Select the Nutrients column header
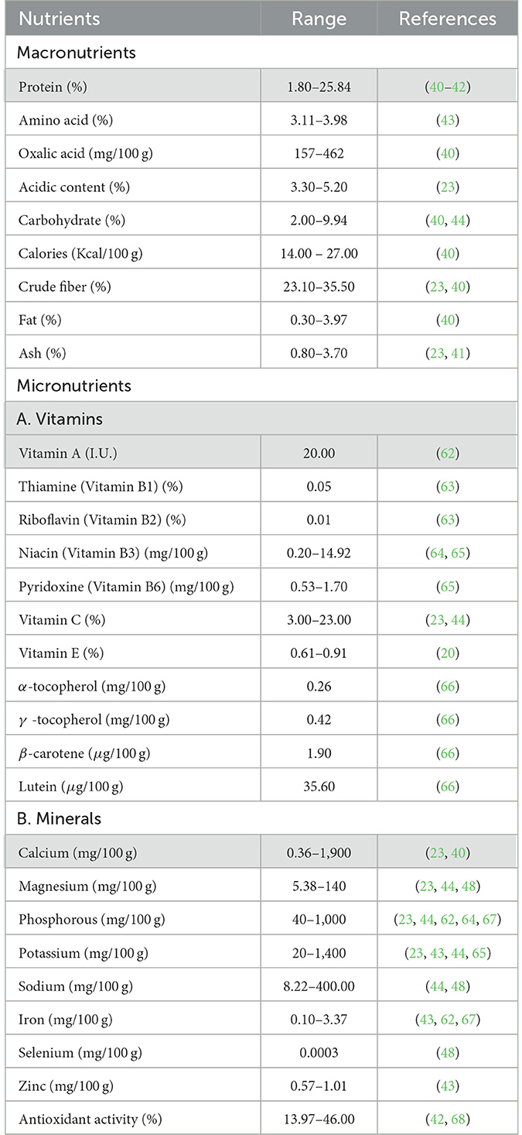This screenshot has height=1135, width=522. coord(59,18)
